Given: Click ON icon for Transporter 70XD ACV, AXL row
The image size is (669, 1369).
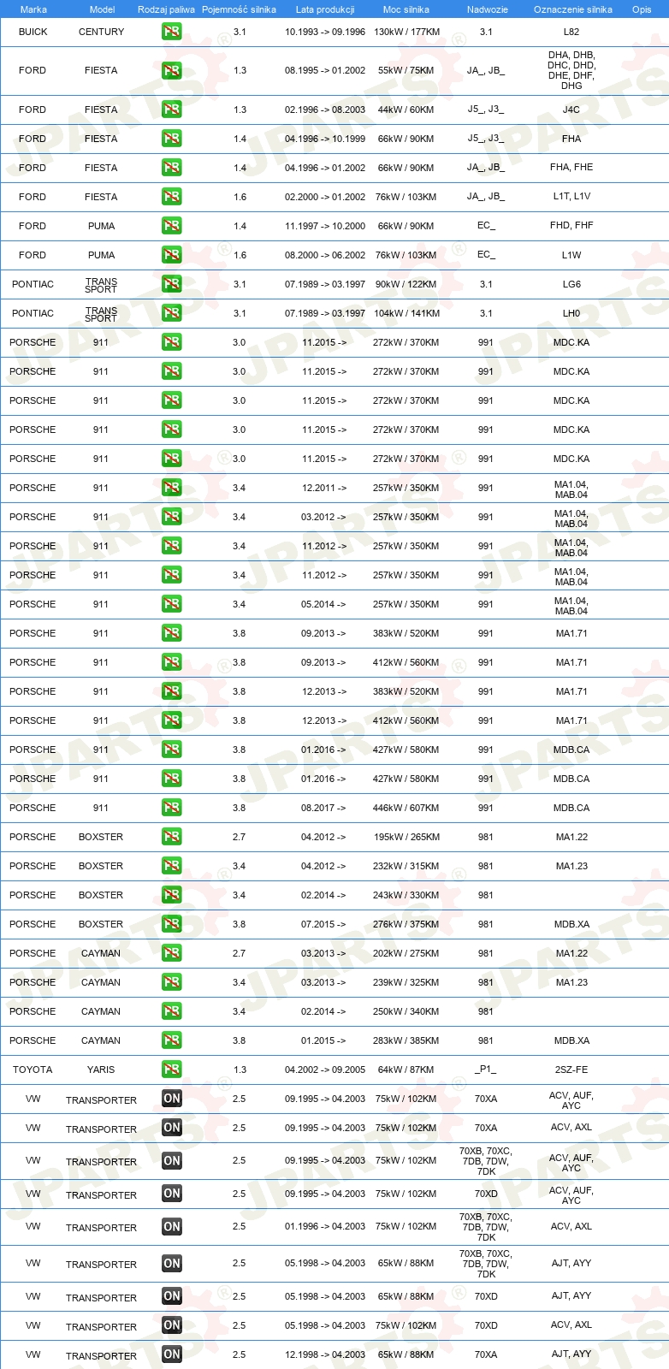Looking at the screenshot, I should (171, 1325).
